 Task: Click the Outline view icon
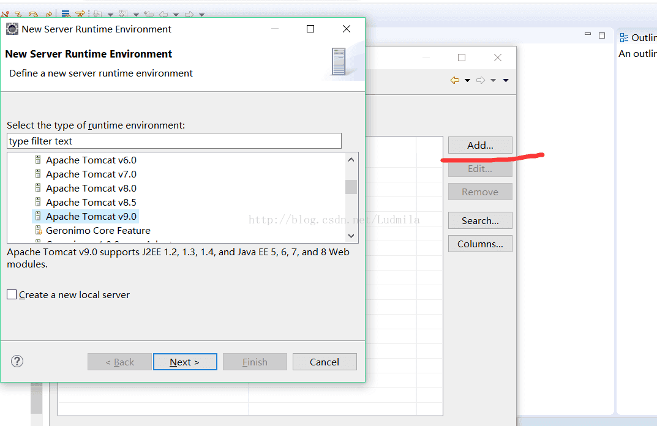click(624, 38)
